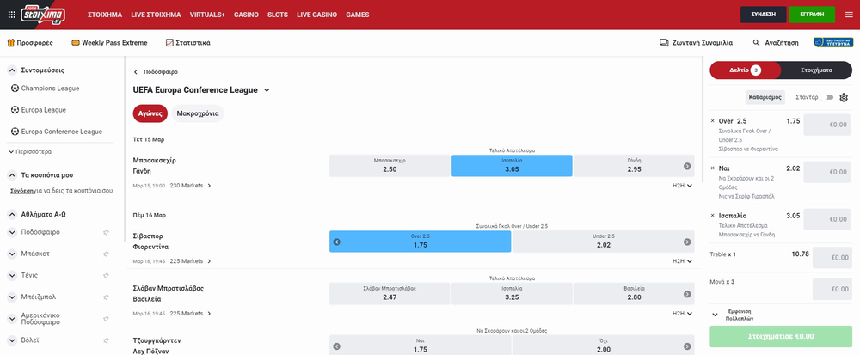This screenshot has width=860, height=355.
Task: Open Στατιστικά statistics
Action: [x=188, y=43]
